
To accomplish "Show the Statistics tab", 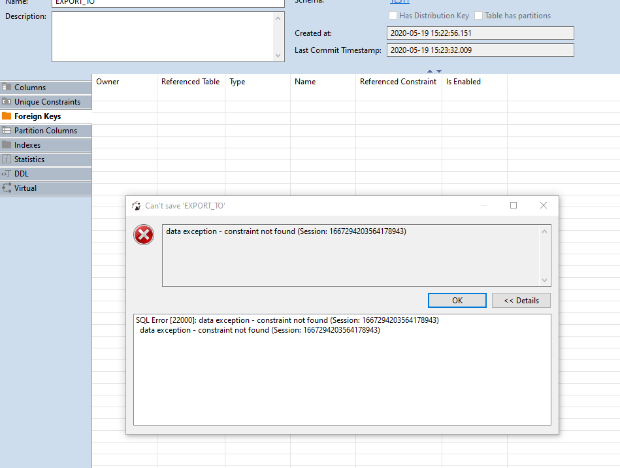I will point(46,159).
